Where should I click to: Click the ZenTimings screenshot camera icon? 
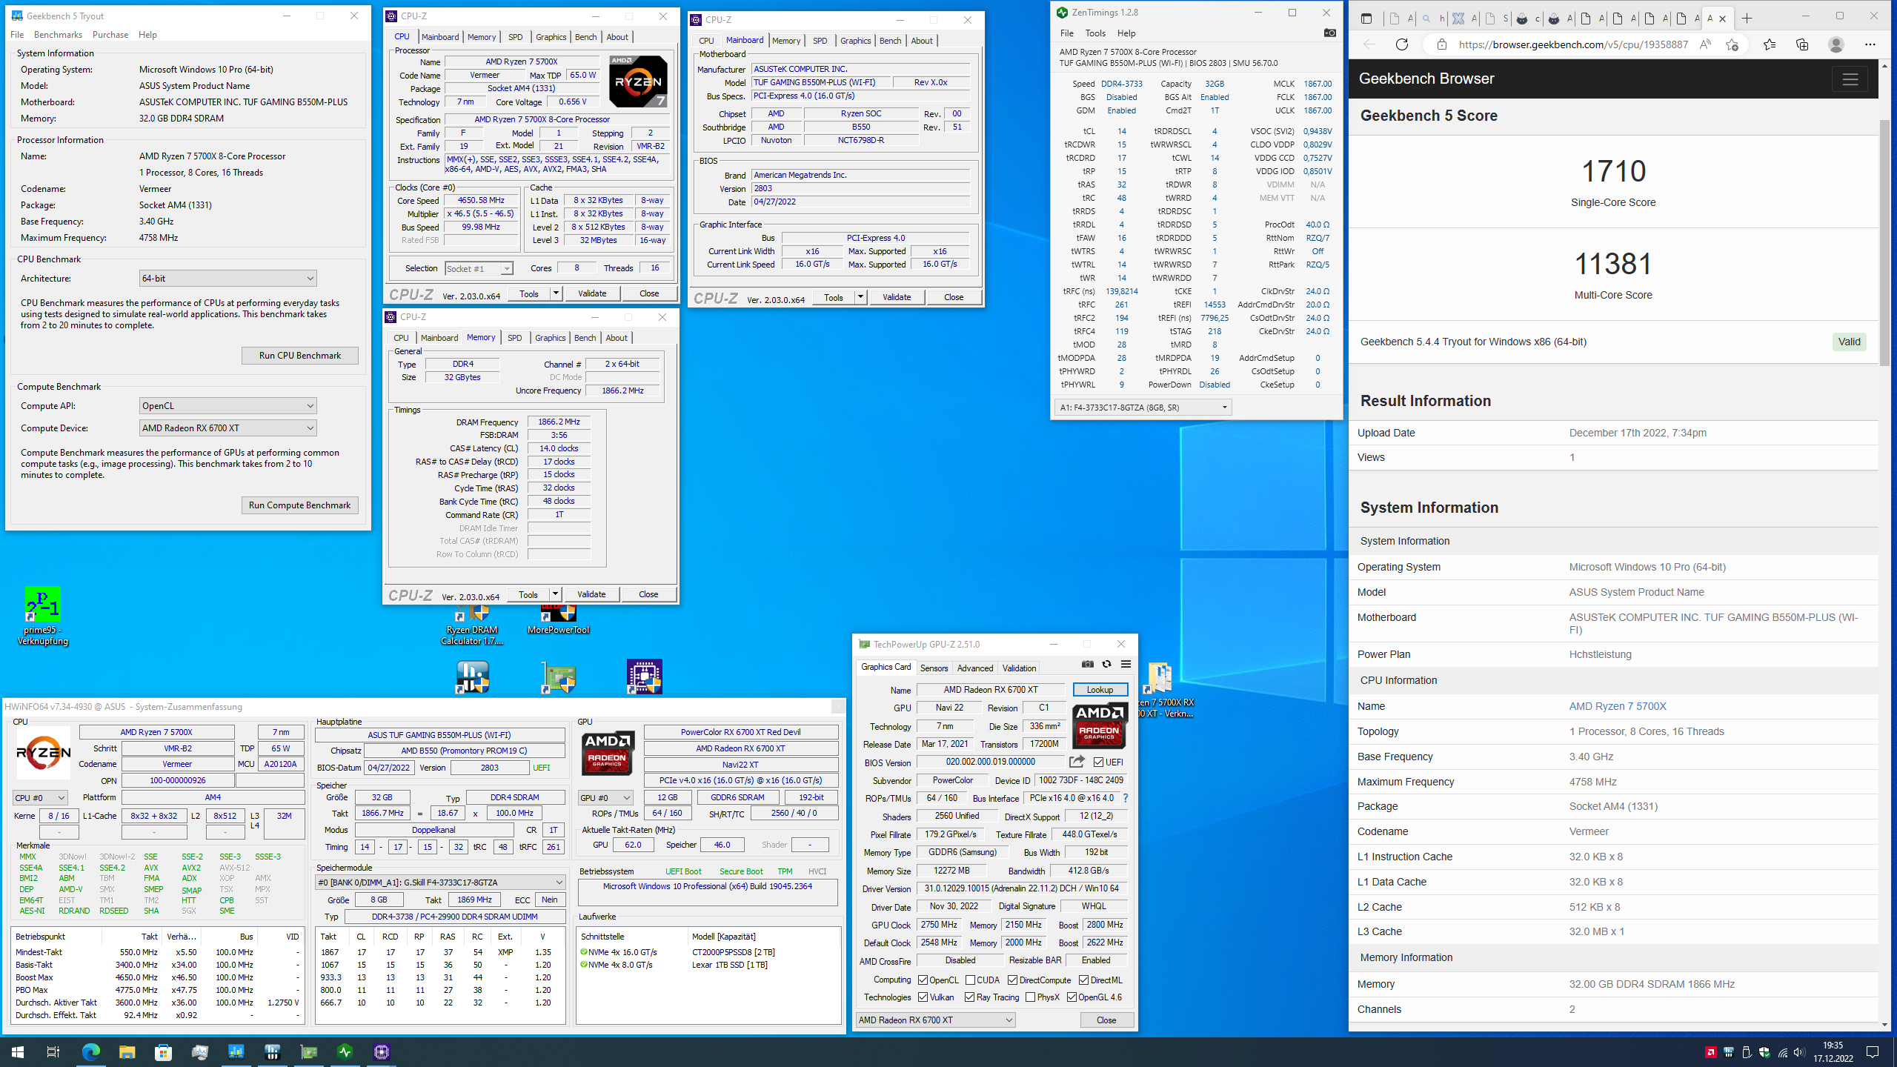point(1329,33)
